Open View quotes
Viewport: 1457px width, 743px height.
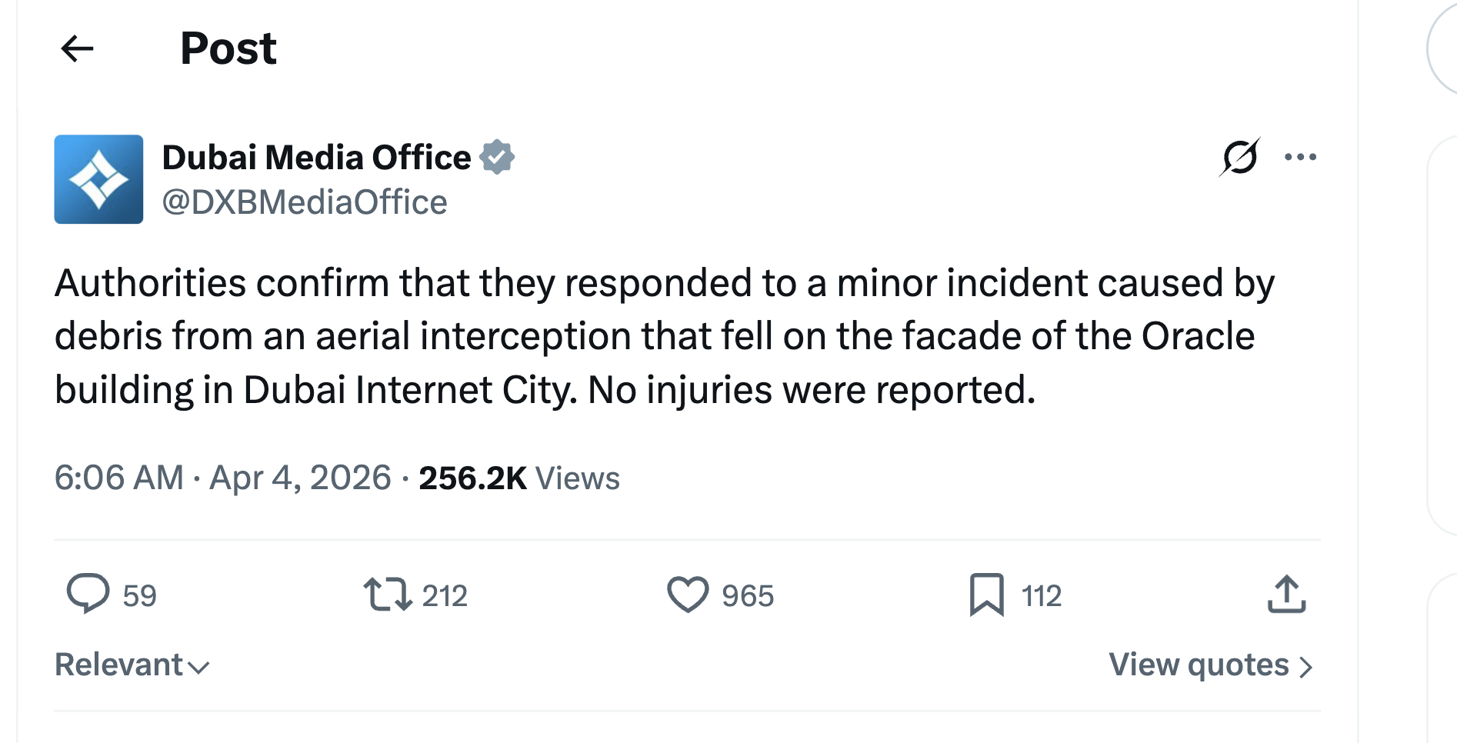coord(1209,665)
